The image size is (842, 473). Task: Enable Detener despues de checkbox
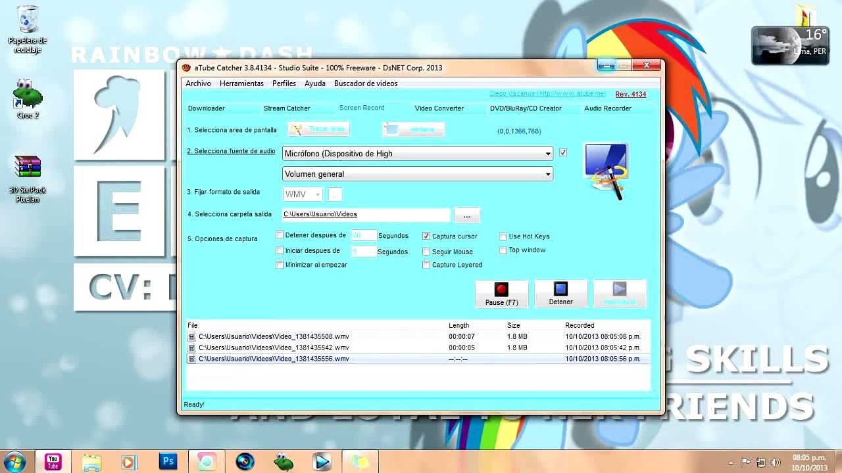[280, 235]
